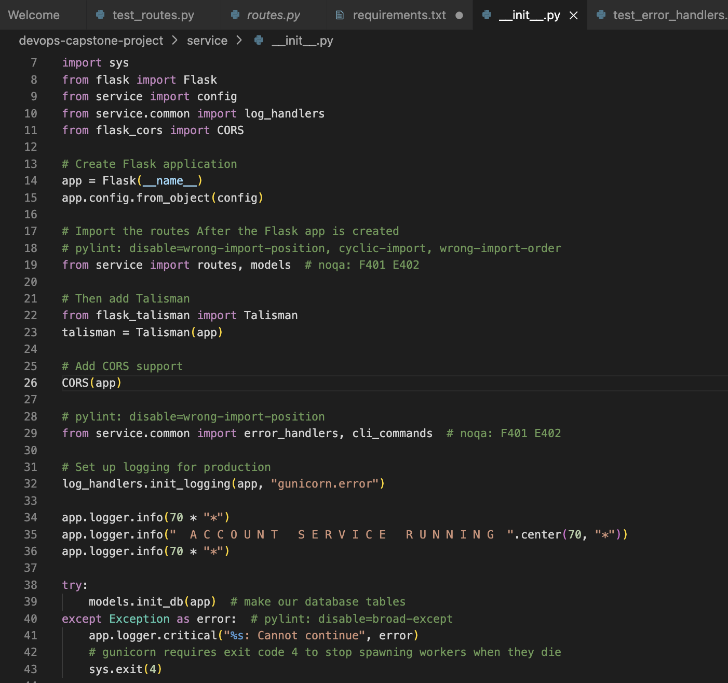Click 'from_object' in app.config line
728x683 pixels.
[173, 198]
